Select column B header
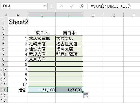140x103 pixels. pos(42,15)
